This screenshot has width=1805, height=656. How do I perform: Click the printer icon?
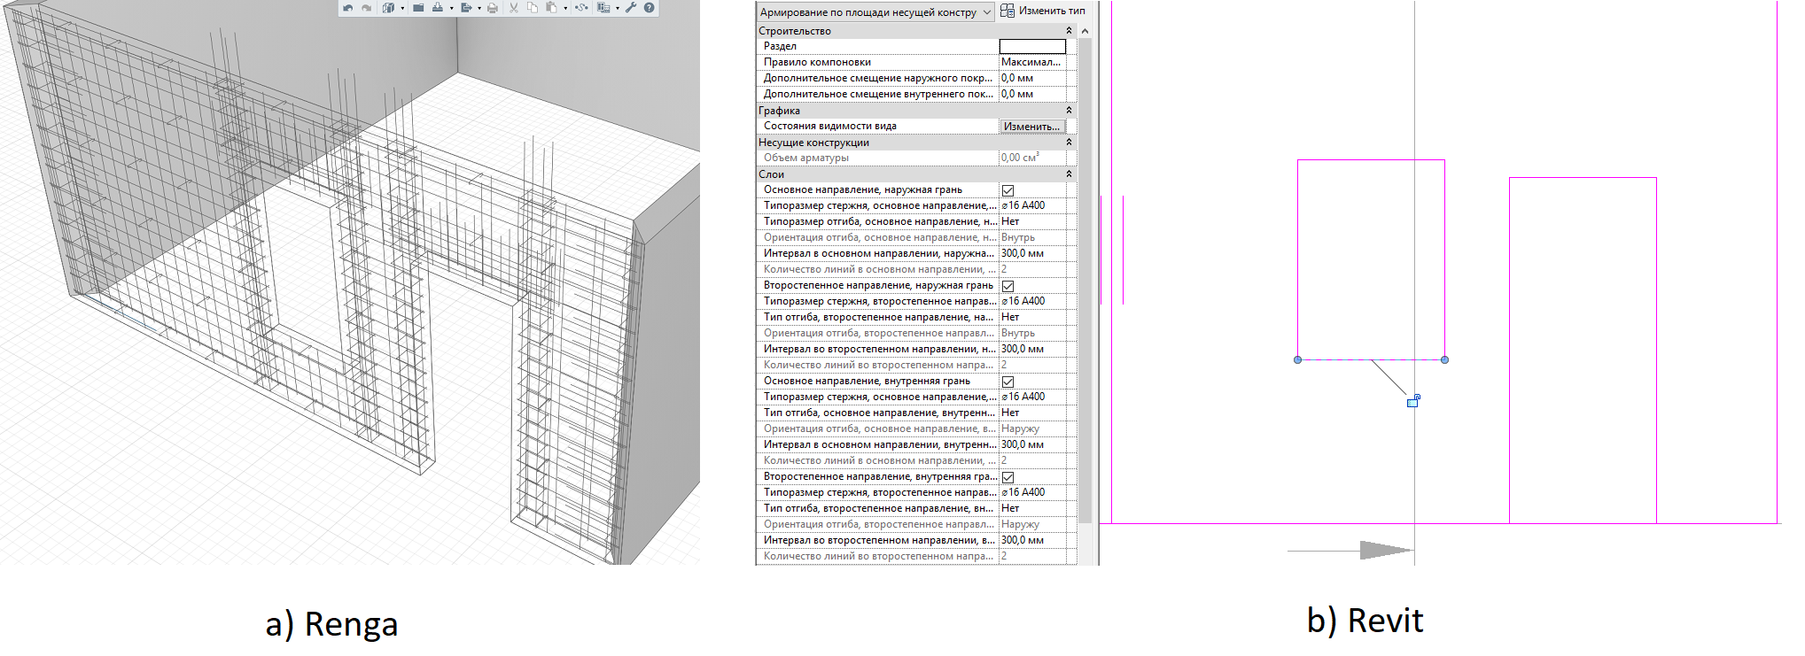tap(493, 8)
